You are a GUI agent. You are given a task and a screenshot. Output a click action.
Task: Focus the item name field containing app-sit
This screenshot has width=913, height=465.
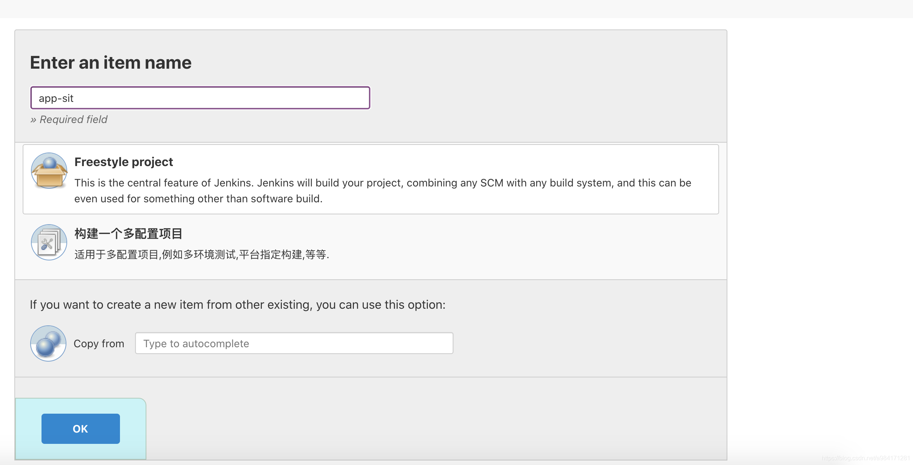click(200, 98)
